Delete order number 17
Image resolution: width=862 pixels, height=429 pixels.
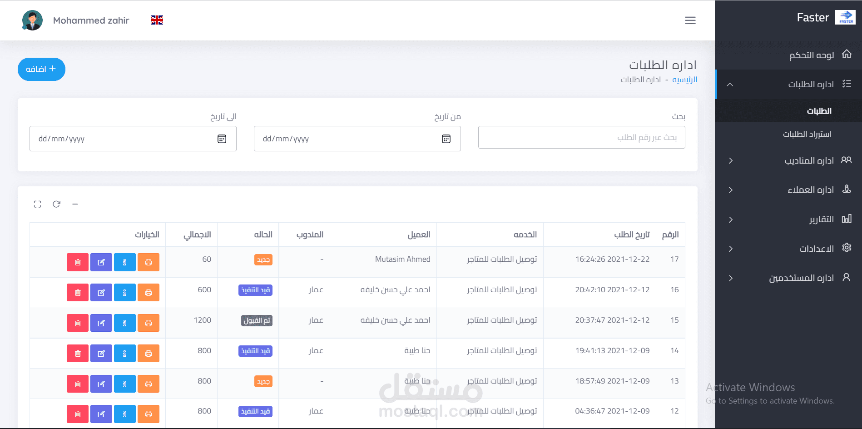coord(78,262)
